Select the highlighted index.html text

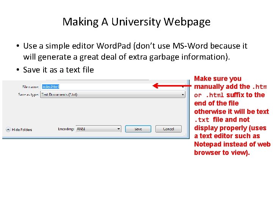tap(50, 87)
